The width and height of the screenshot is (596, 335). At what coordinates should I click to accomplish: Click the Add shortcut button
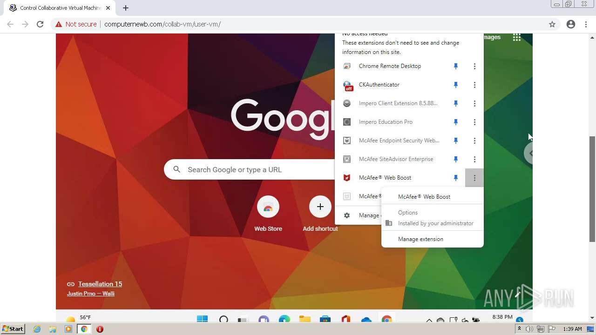click(320, 214)
